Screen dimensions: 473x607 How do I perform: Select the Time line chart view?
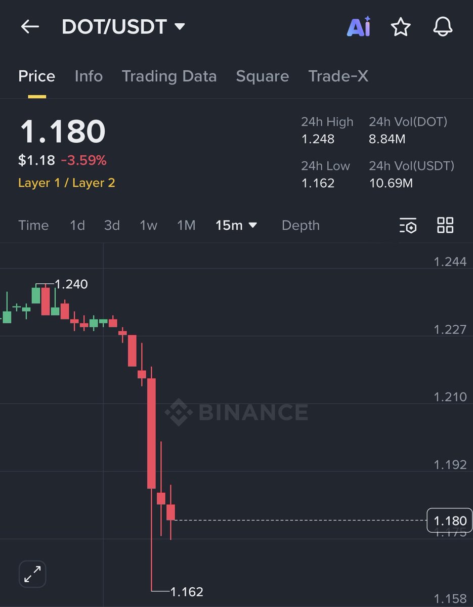pos(33,226)
